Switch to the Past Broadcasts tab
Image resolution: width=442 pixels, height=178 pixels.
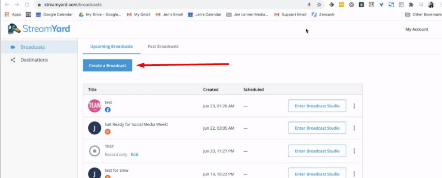[163, 46]
